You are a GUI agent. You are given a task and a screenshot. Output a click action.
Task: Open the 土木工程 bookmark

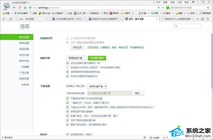coord(80,13)
